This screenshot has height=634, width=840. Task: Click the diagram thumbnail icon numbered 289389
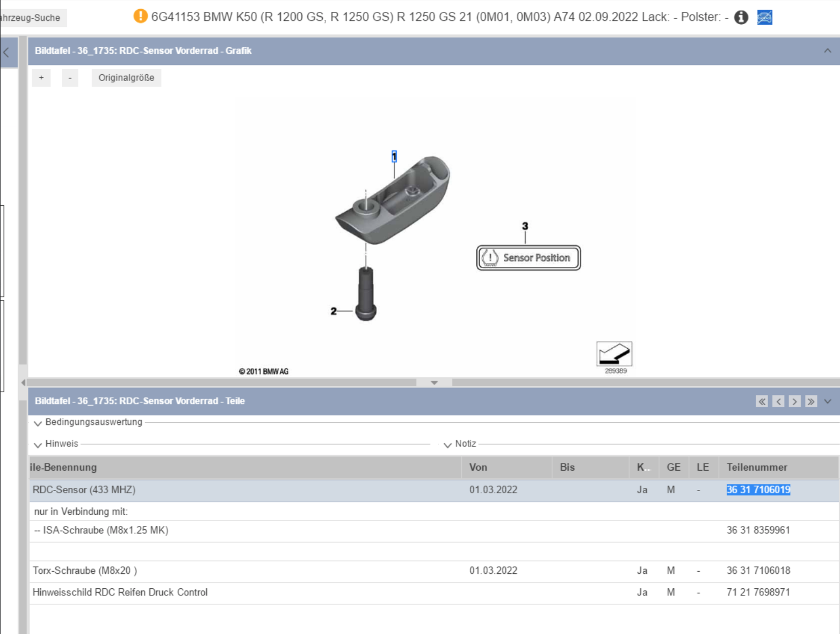click(x=614, y=354)
